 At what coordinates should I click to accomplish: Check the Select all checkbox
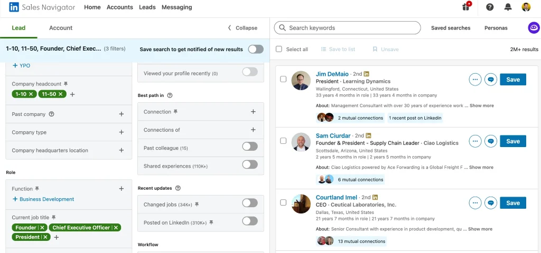coord(279,49)
